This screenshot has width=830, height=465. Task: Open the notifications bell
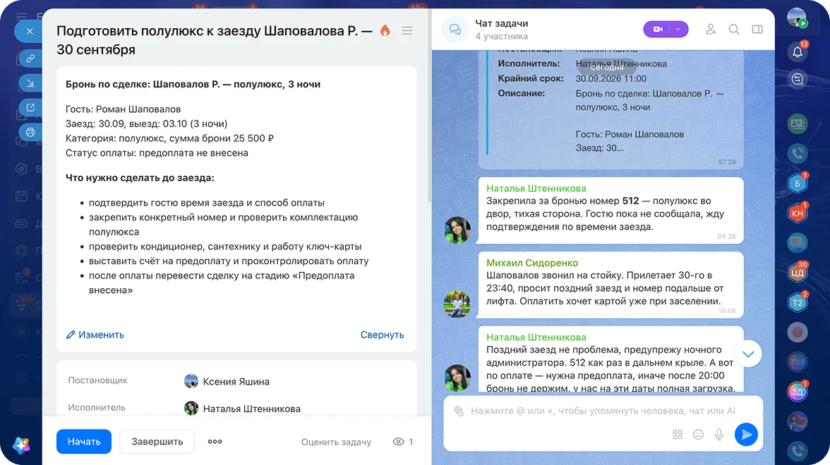tap(798, 51)
